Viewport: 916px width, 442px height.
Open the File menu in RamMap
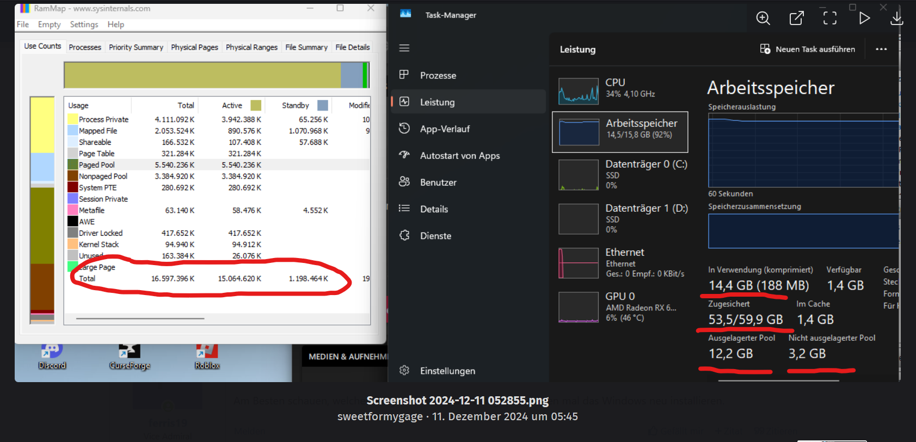(x=23, y=24)
